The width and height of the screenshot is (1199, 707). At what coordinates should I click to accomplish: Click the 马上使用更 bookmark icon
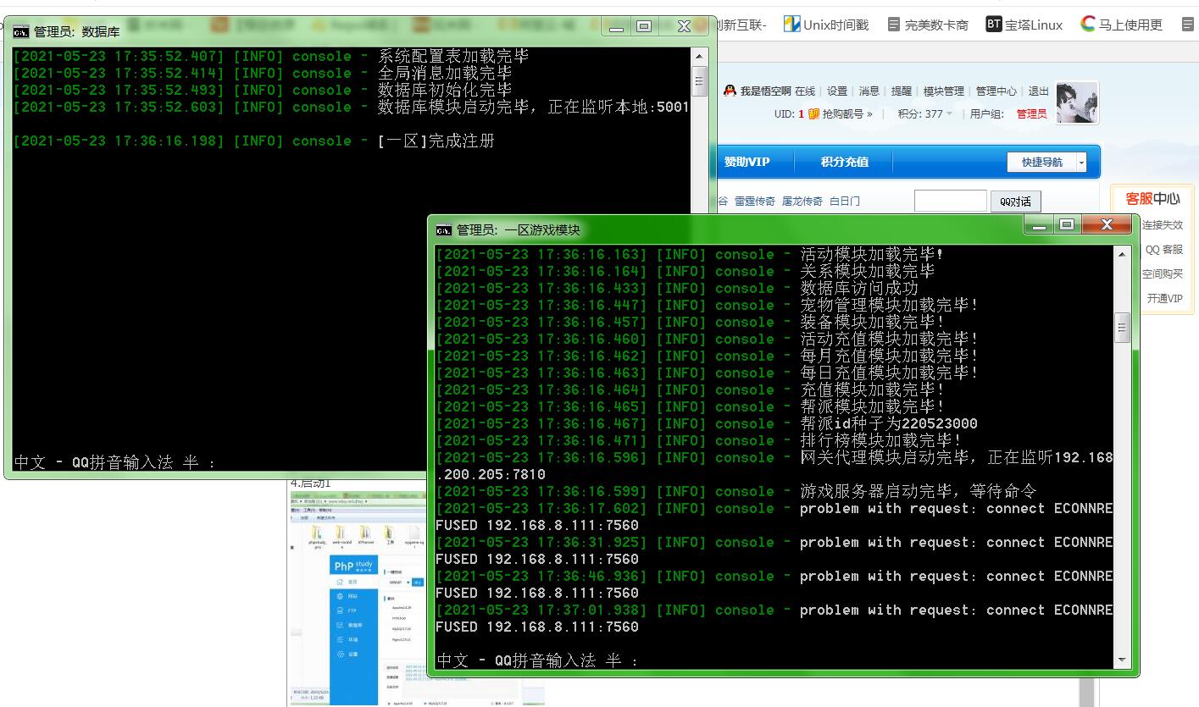[x=1088, y=24]
